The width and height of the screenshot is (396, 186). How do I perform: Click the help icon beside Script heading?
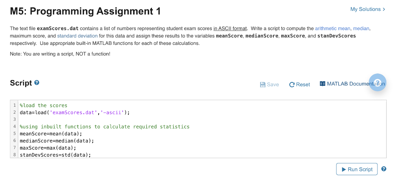click(37, 82)
